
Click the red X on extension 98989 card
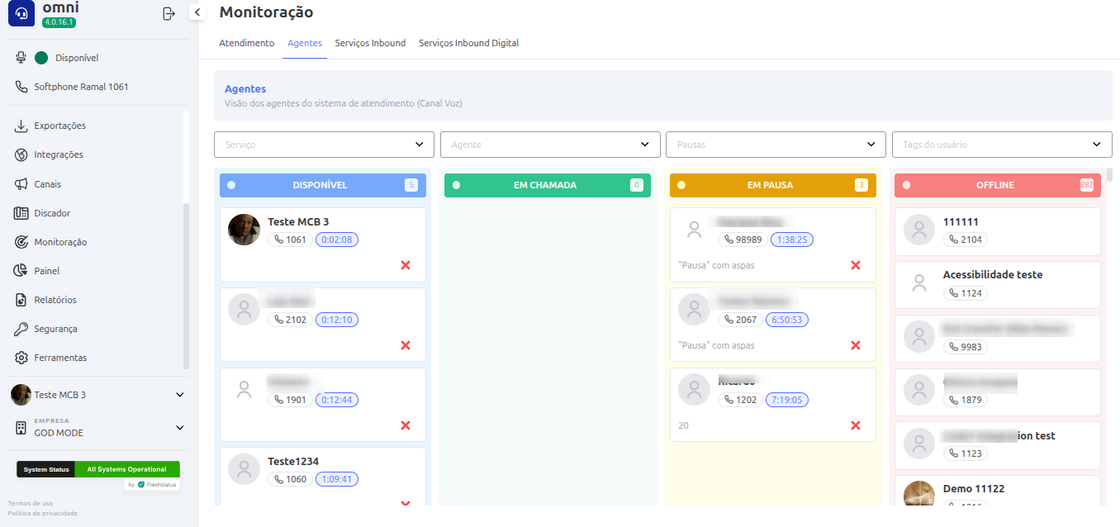[x=856, y=265]
